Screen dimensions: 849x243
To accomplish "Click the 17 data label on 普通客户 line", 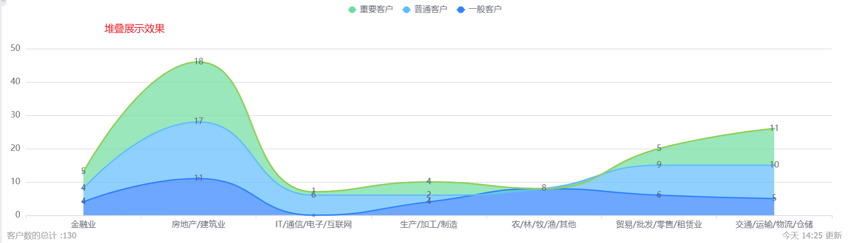I will [x=199, y=121].
